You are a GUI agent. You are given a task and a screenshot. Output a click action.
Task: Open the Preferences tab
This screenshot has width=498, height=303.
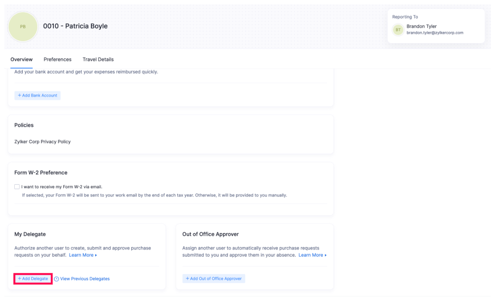click(57, 59)
